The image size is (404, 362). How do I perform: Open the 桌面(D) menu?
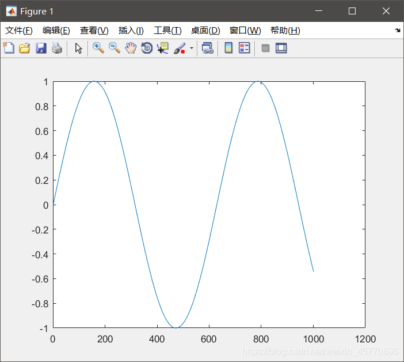(x=205, y=31)
